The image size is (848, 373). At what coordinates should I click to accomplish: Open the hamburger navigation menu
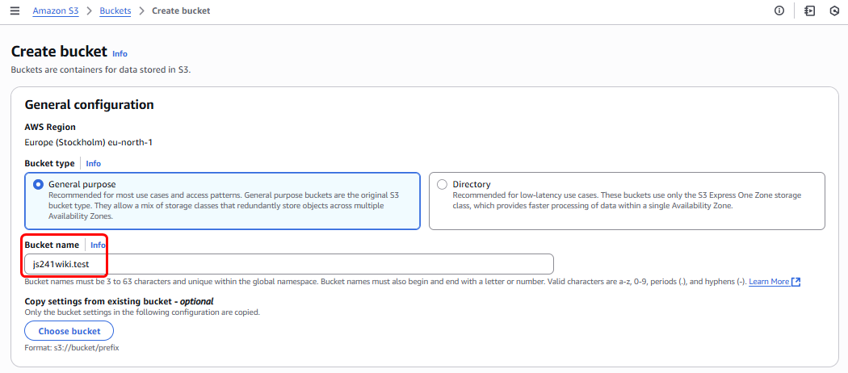click(x=15, y=10)
